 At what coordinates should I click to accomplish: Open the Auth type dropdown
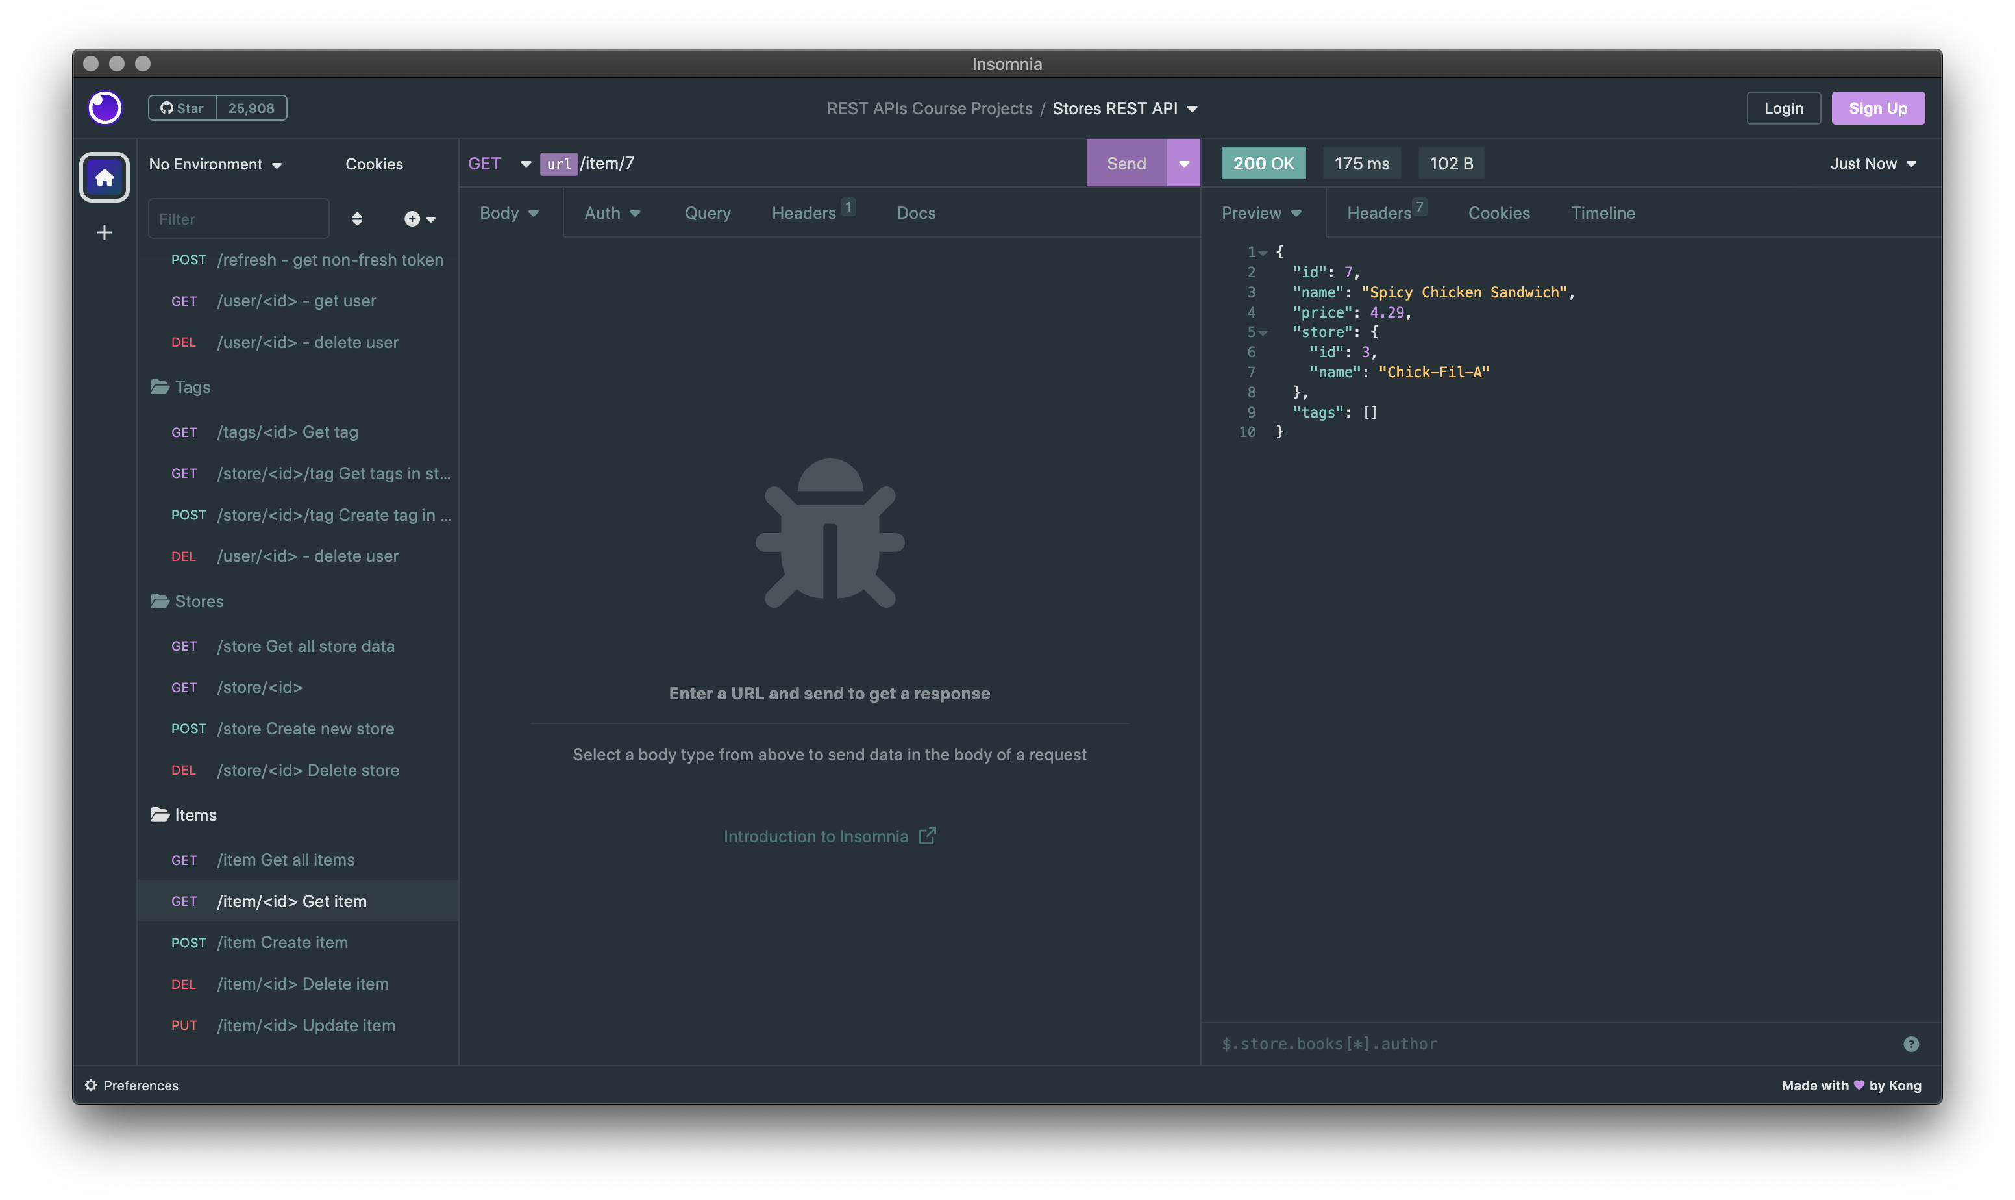pyautogui.click(x=612, y=213)
